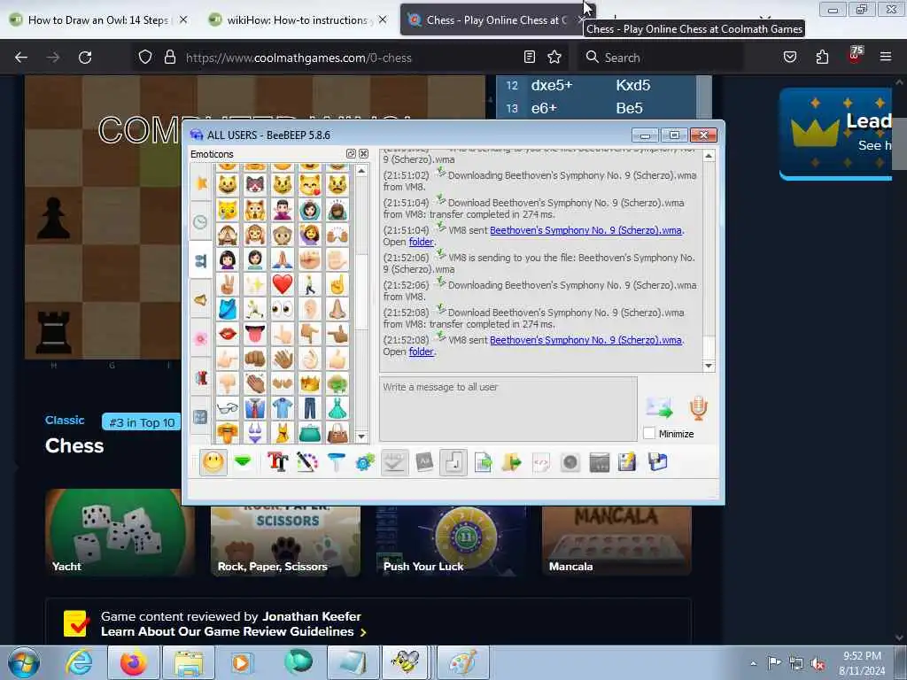The width and height of the screenshot is (907, 680).
Task: Click the send folder icon in BeeBEEP toolbar
Action: [512, 462]
